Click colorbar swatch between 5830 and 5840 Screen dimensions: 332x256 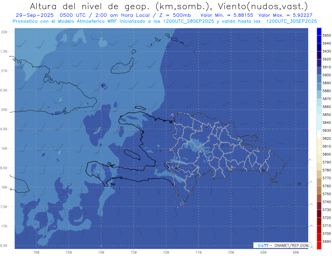(319, 126)
